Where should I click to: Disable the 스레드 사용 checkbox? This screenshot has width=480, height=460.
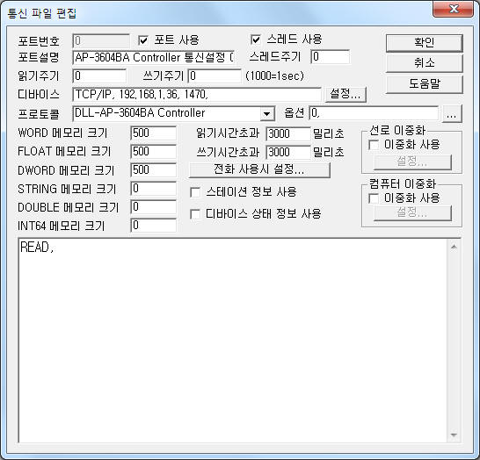(x=256, y=40)
